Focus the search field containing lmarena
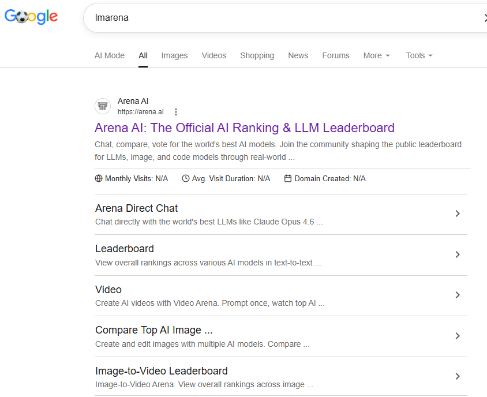 pyautogui.click(x=285, y=18)
